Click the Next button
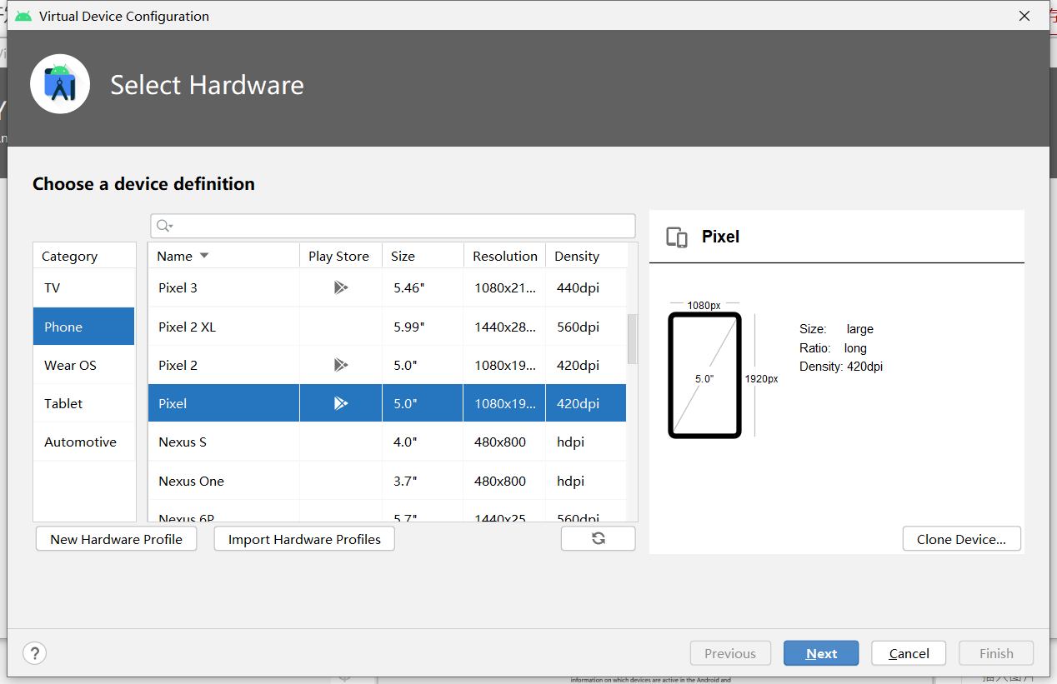1057x684 pixels. click(821, 653)
